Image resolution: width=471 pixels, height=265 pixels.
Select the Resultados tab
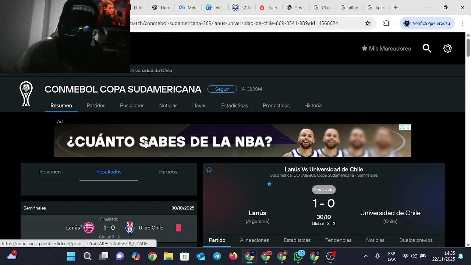[x=109, y=172]
